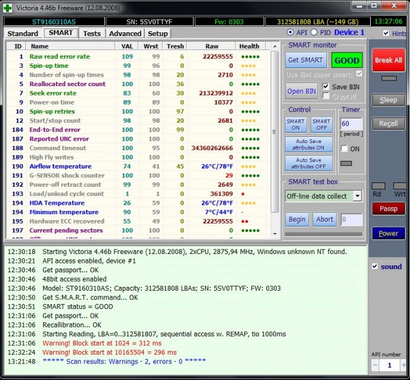This screenshot has width=410, height=380.
Task: Increase API number with plus button
Action: (x=402, y=366)
